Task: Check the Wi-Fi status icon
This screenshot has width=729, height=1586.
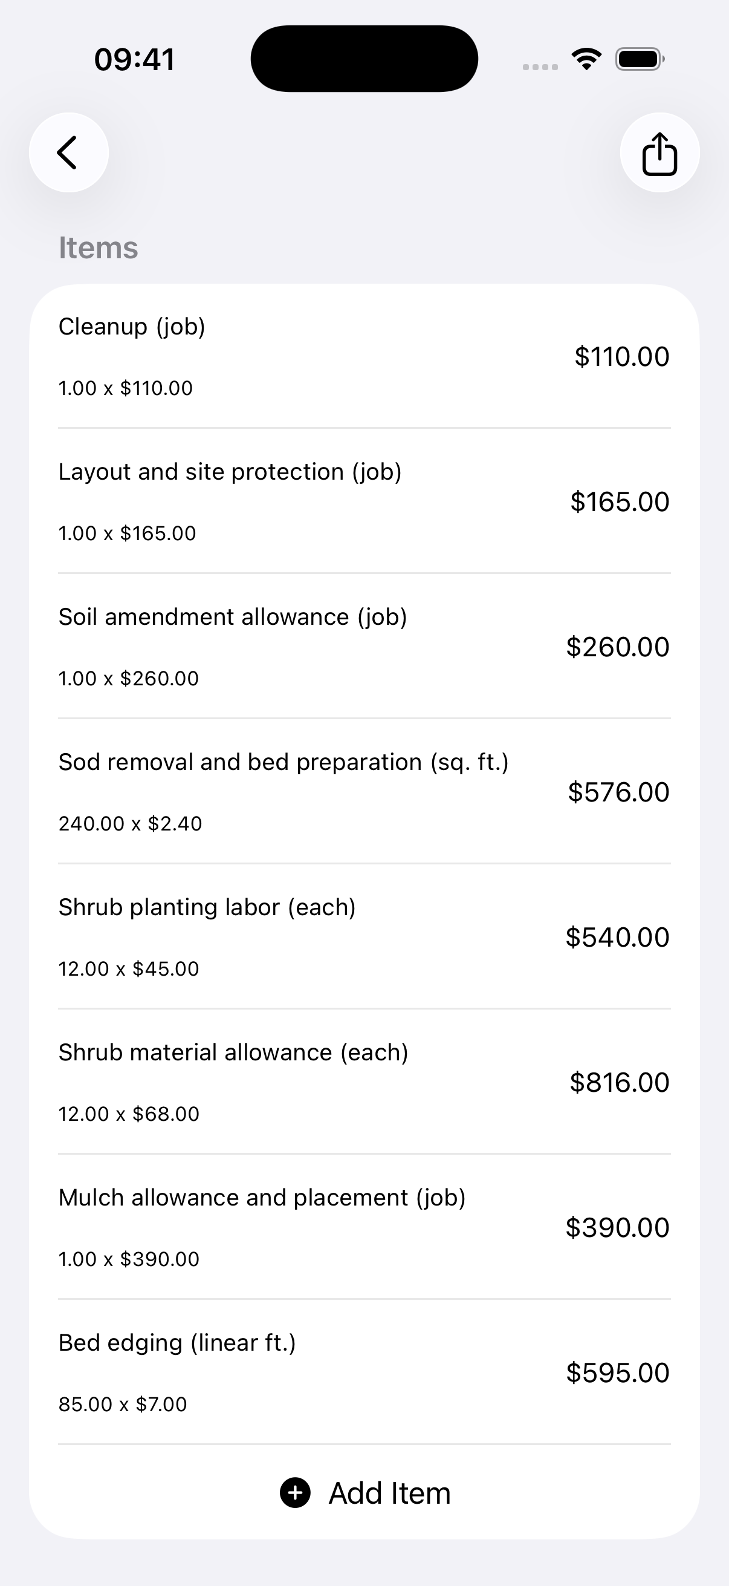Action: point(586,59)
